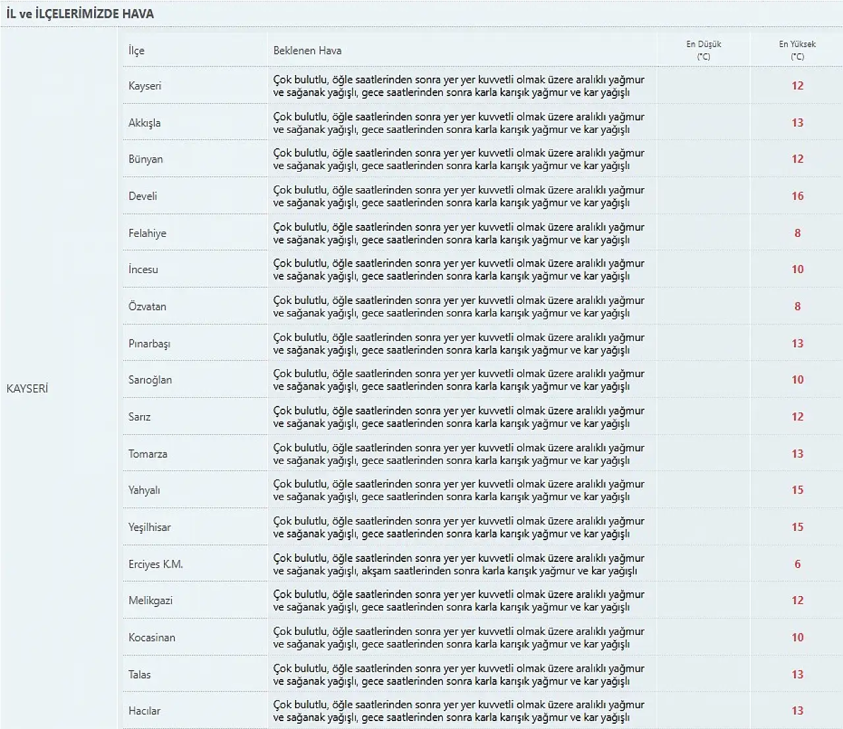The image size is (843, 729).
Task: Select the Pınarbaşı district name
Action: pyautogui.click(x=150, y=343)
